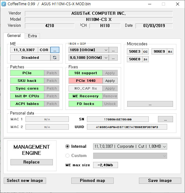Viewport: 185px width, 193px height.
Task: Click ME version 11.7.0.3307 field
Action: pos(24,50)
